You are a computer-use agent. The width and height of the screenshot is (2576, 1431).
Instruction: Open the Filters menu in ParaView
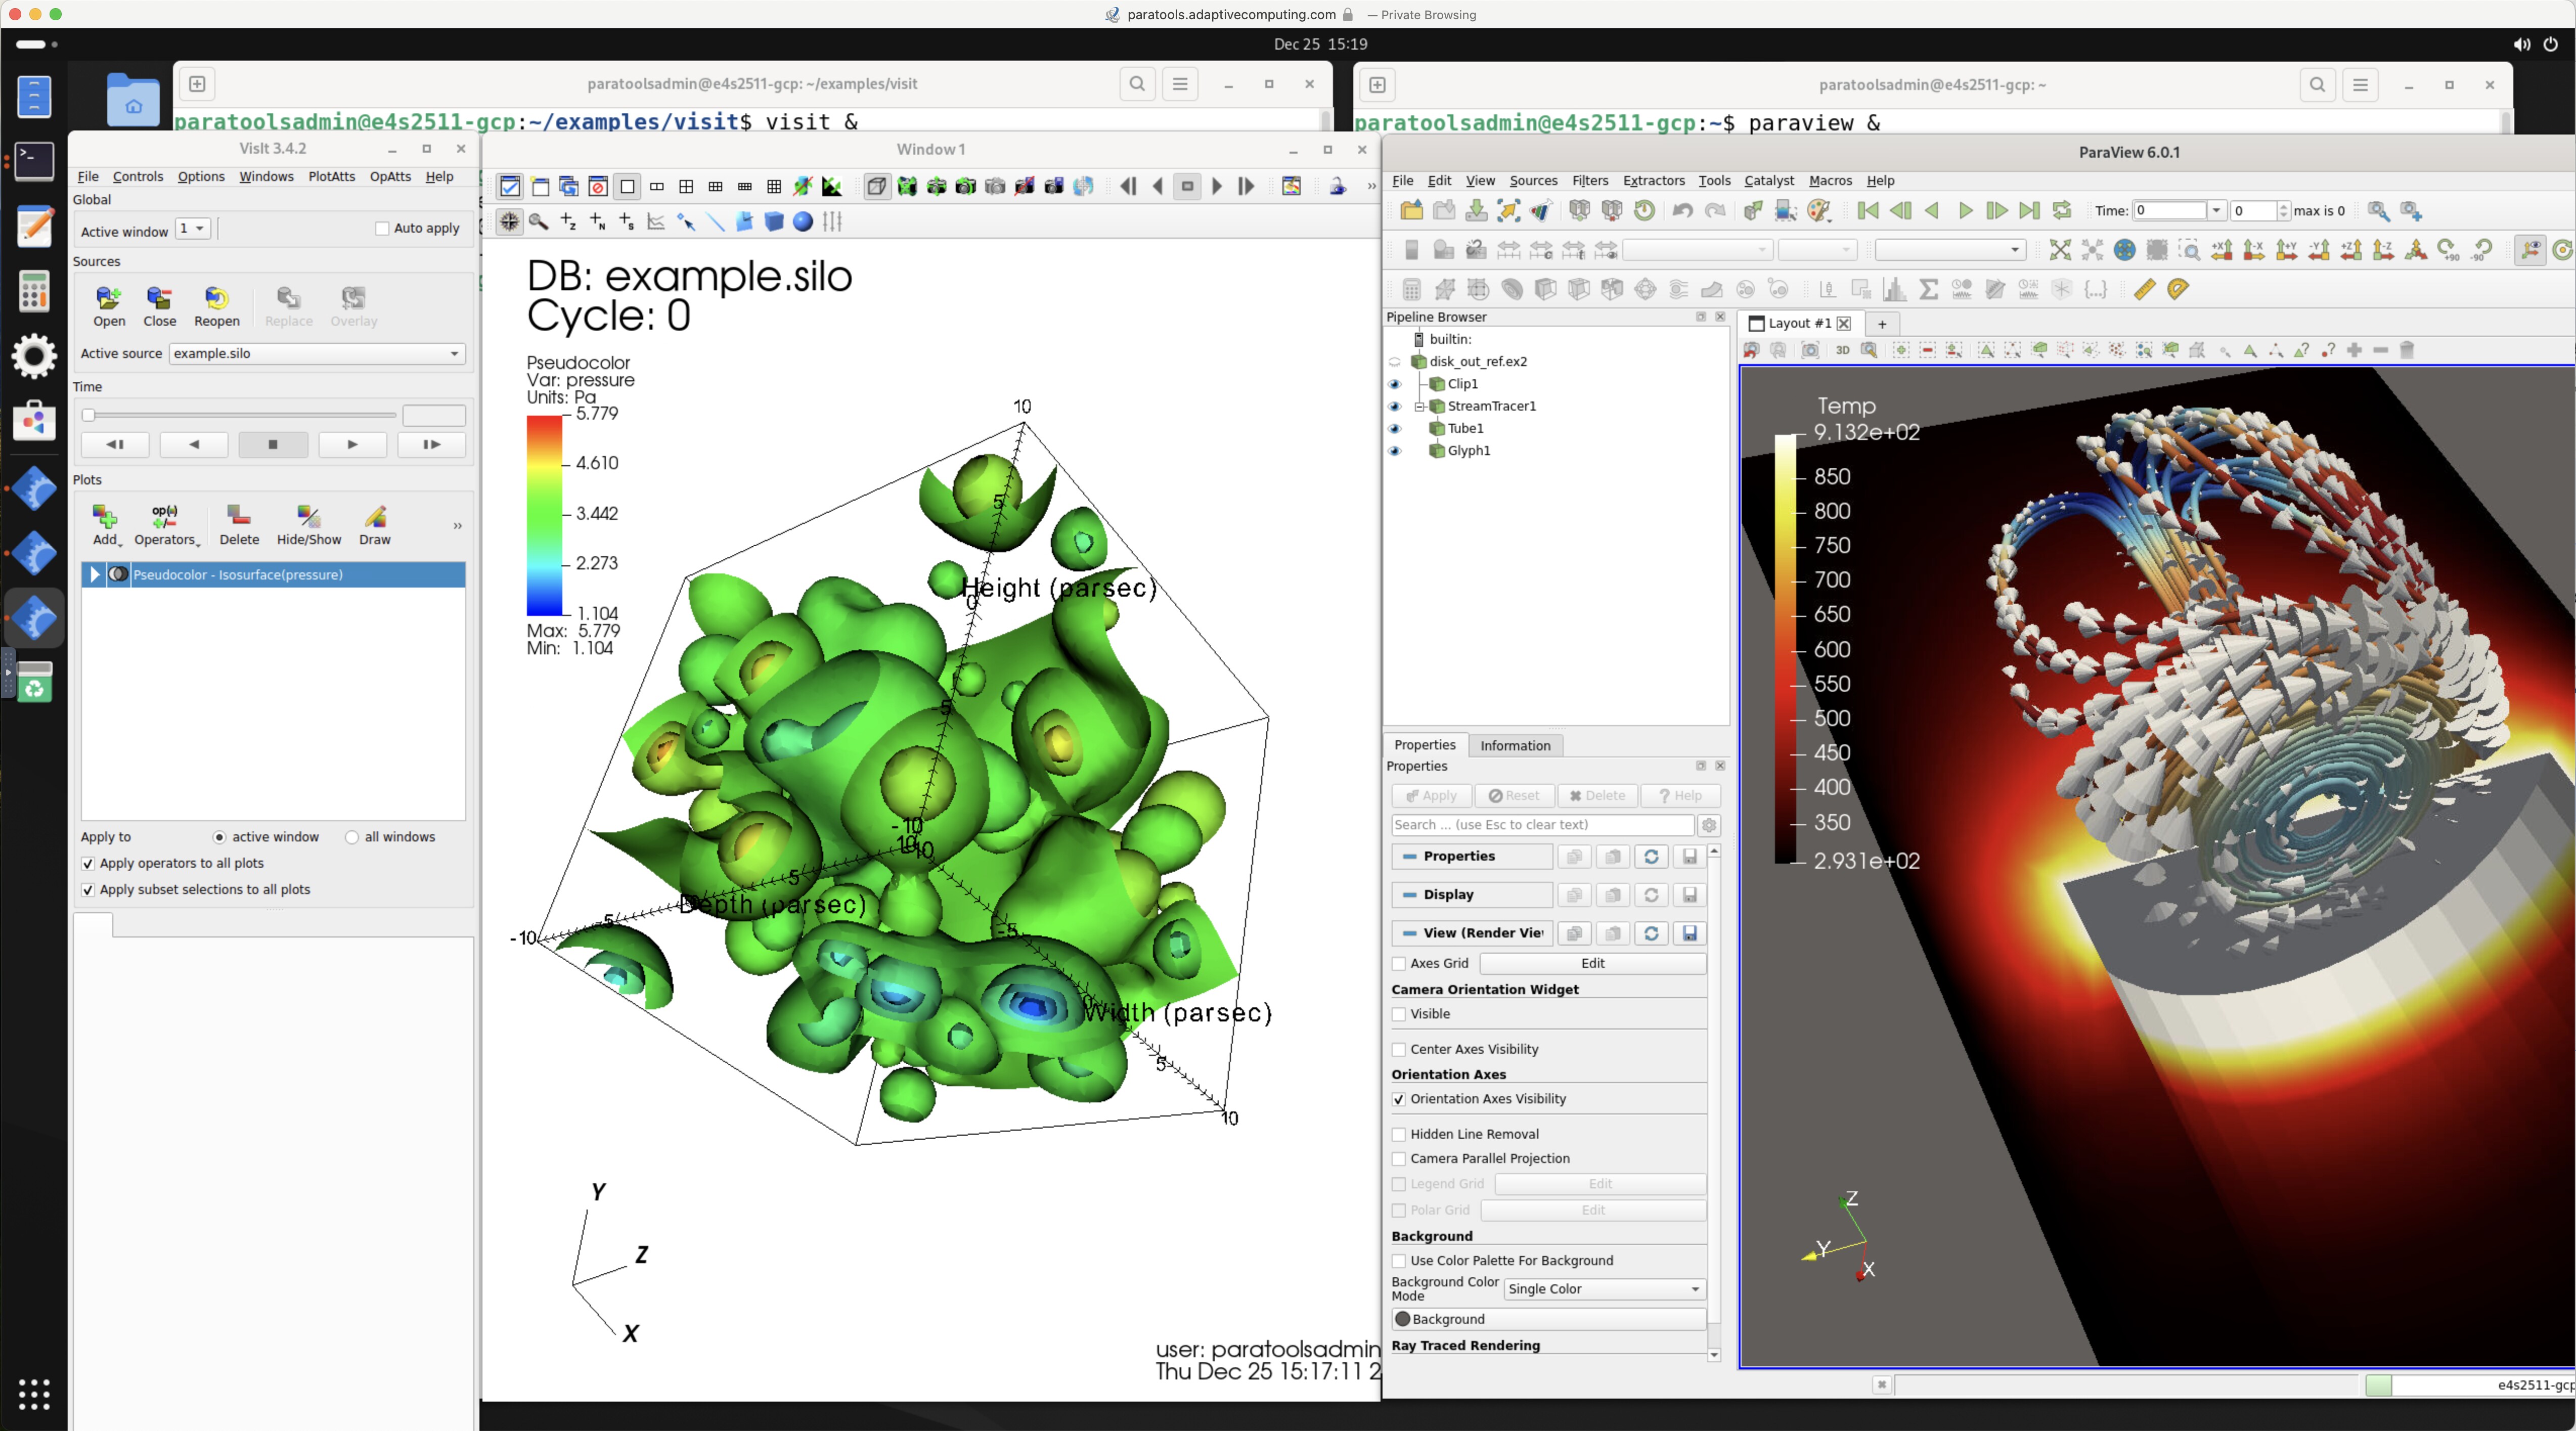1589,181
